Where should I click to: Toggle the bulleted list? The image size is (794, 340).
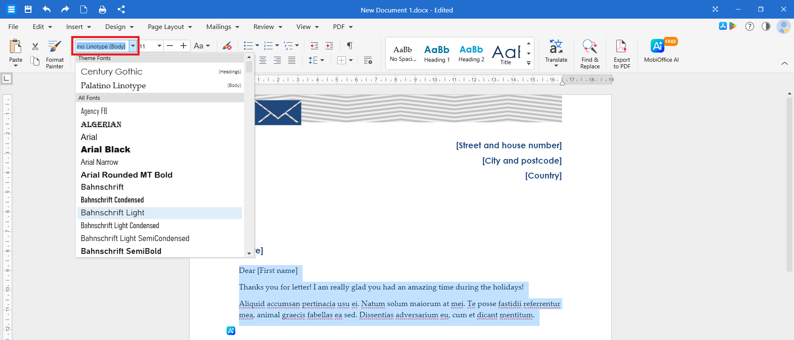coord(248,46)
